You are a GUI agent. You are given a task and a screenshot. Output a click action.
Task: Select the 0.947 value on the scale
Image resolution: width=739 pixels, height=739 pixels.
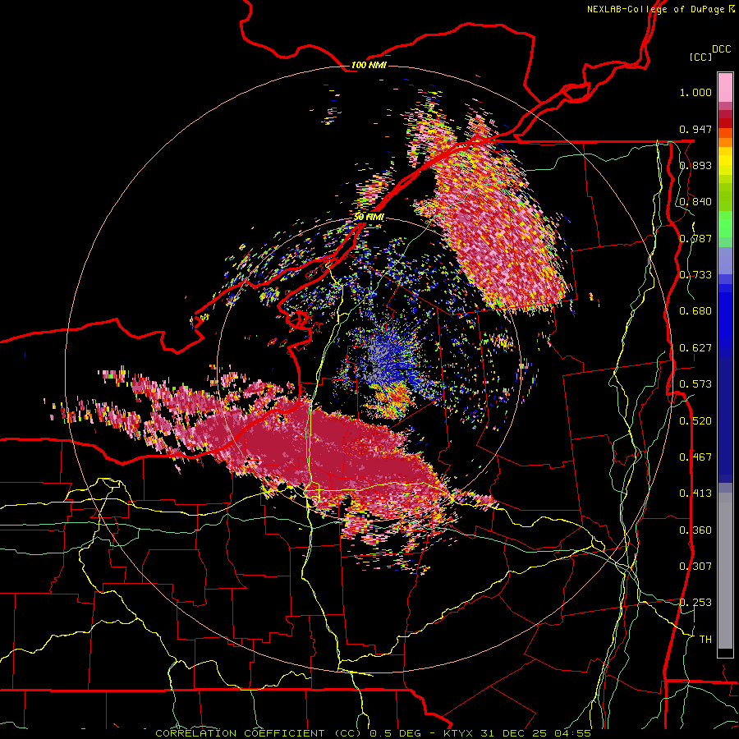tap(695, 129)
